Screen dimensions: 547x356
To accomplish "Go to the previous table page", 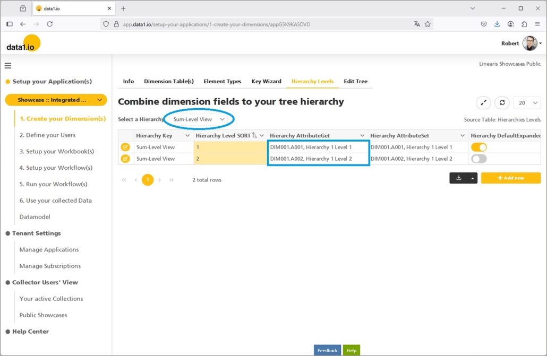I will point(136,180).
